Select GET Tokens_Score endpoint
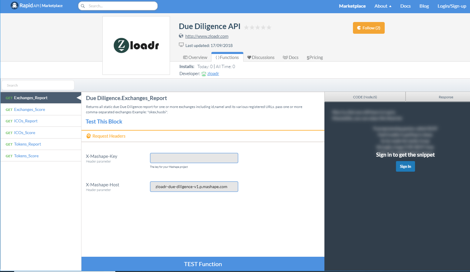Viewport: 470px width, 272px height. pos(41,156)
